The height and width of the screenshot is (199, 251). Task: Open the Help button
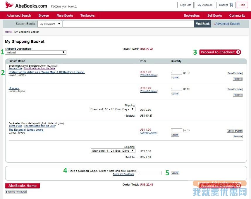[242, 5]
